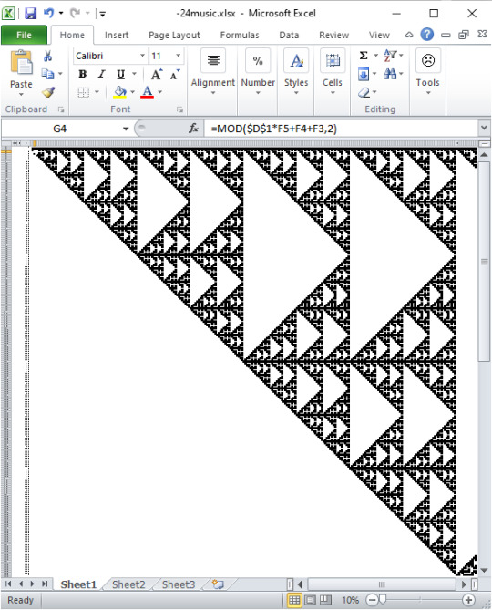The width and height of the screenshot is (492, 610).
Task: Click the Format Painter brush icon
Action: pos(48,92)
